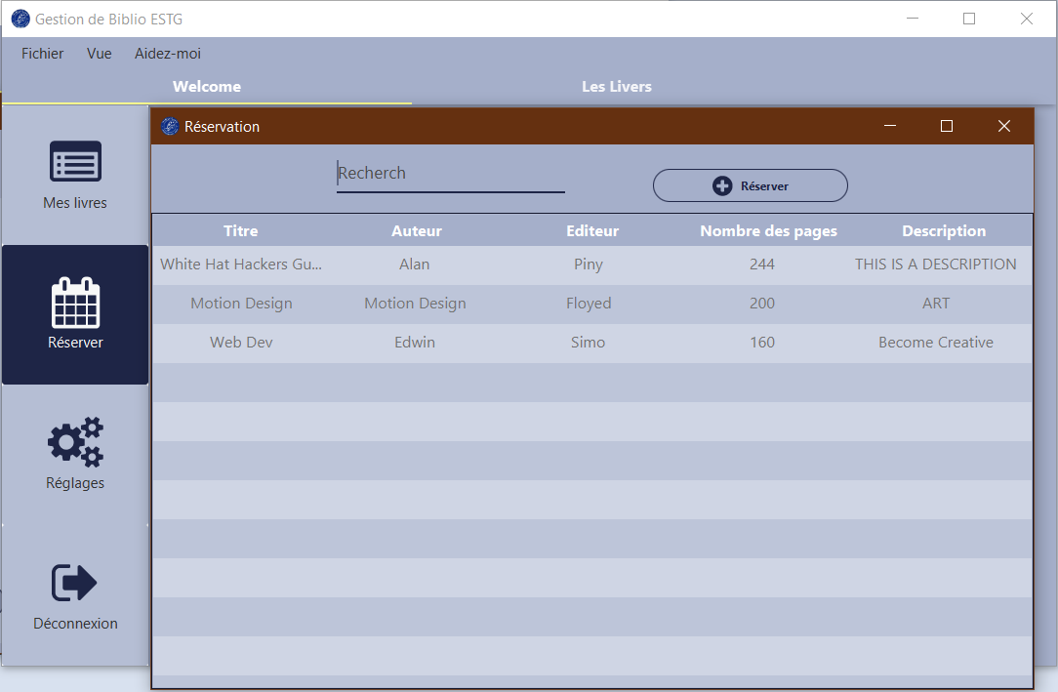Viewport: 1058px width, 692px height.
Task: Click author cell Alan
Action: (x=414, y=265)
